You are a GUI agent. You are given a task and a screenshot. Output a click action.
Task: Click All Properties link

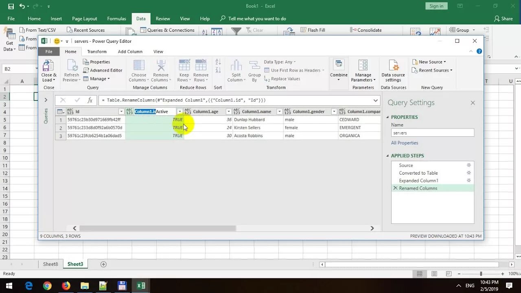[405, 143]
